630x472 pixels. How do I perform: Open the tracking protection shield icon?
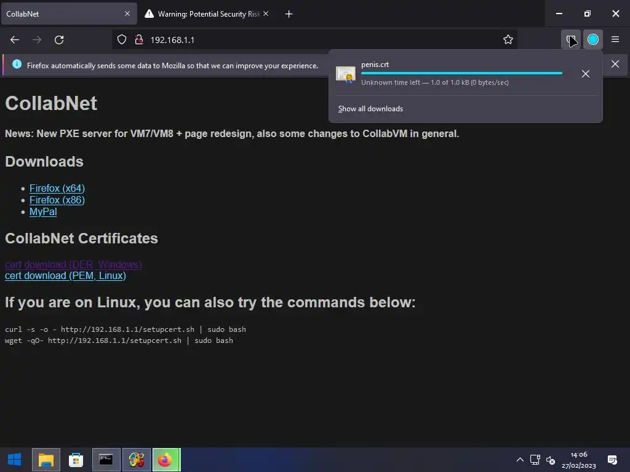tap(122, 40)
